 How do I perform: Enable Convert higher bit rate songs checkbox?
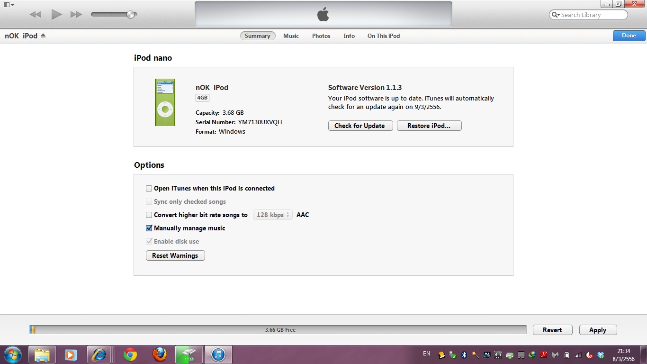tap(149, 215)
